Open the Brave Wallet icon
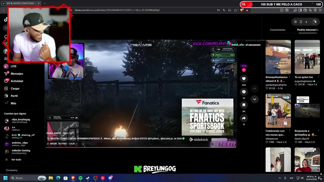The width and height of the screenshot is (324, 182). pyautogui.click(x=305, y=10)
